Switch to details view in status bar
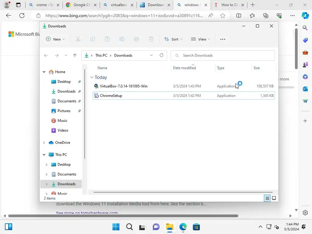 tap(267, 198)
